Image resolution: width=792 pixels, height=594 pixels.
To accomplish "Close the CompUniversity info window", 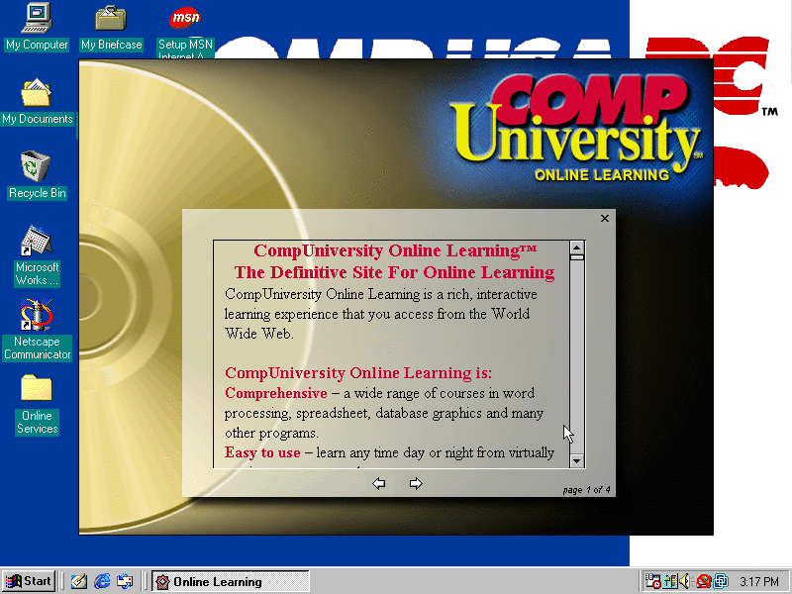I will pos(604,218).
